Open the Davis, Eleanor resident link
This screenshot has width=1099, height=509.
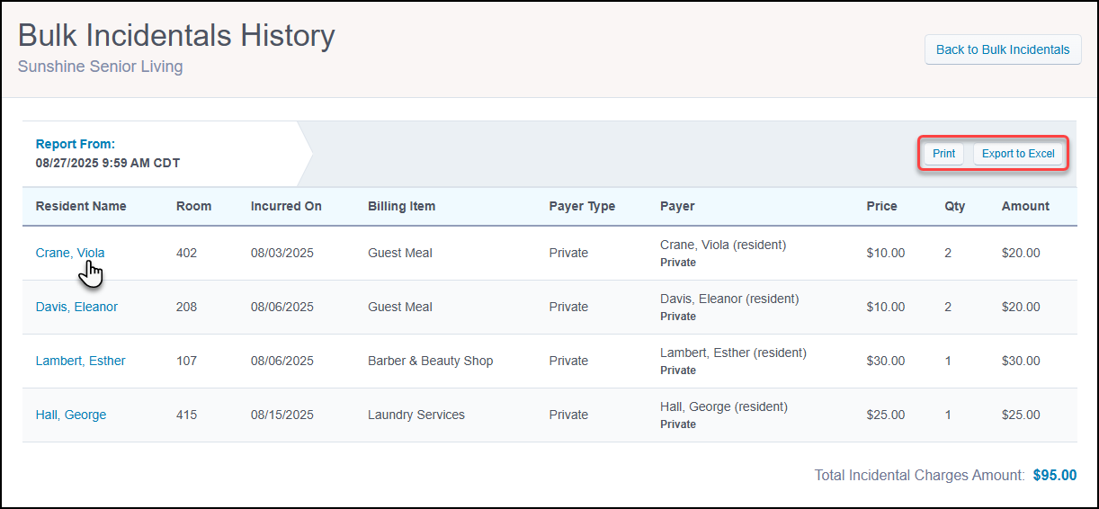pyautogui.click(x=76, y=307)
